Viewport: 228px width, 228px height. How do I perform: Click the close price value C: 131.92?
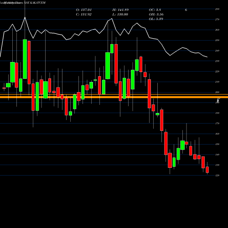[x=84, y=15]
